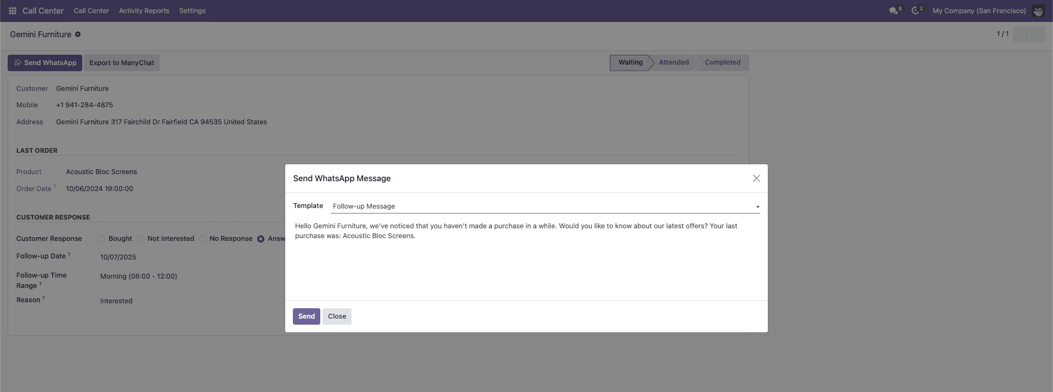Set the status to Waiting
The image size is (1053, 392).
tap(630, 62)
